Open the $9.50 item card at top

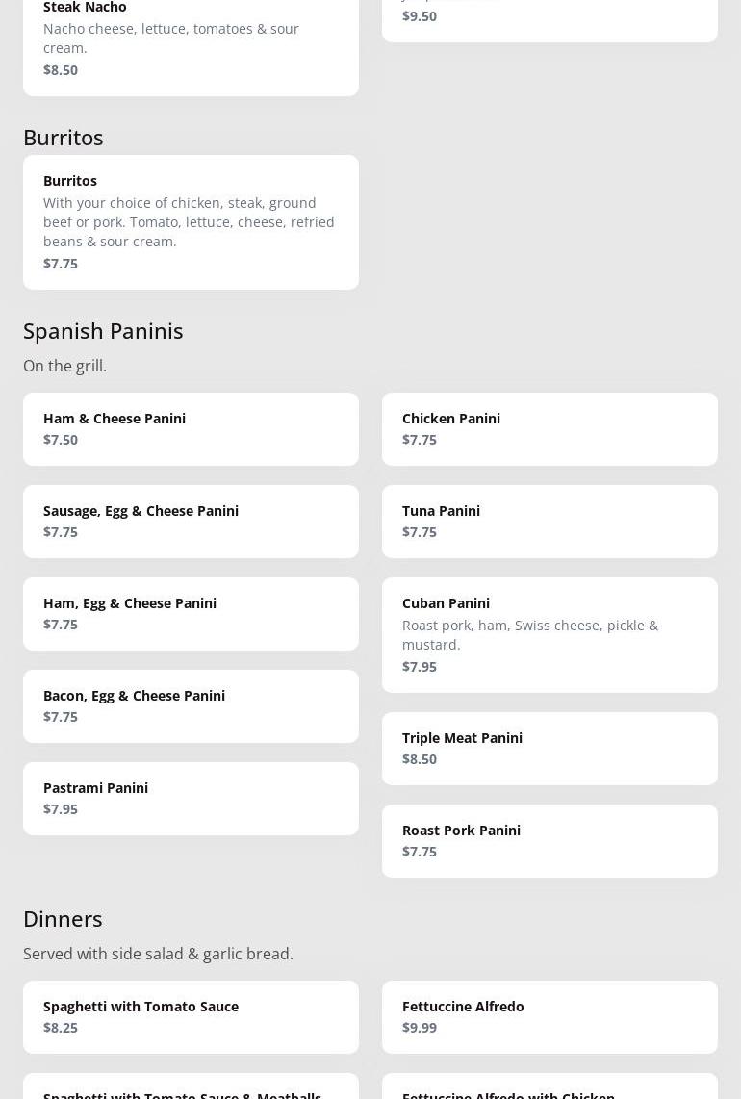(549, 17)
